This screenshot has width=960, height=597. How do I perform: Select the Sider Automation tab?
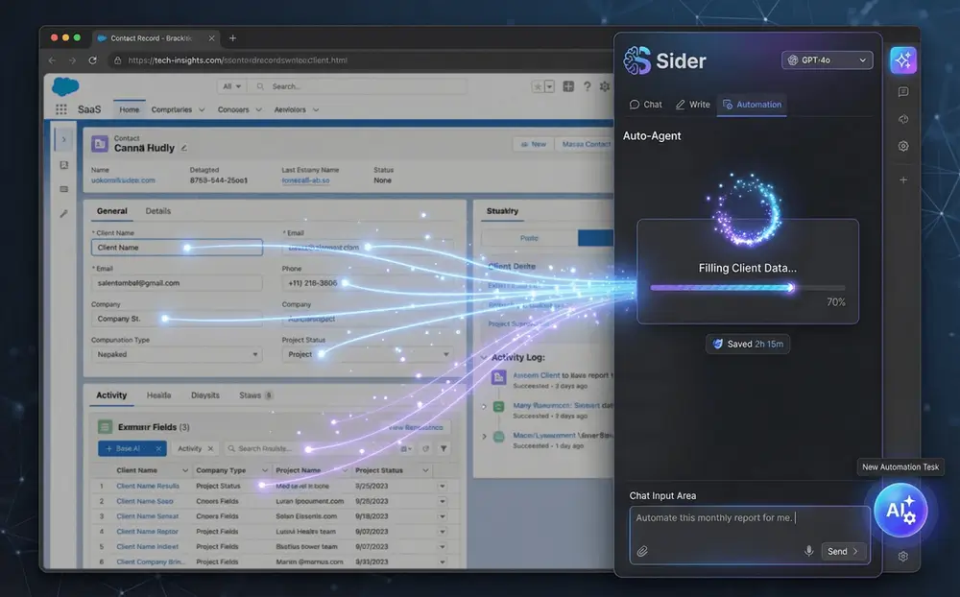pos(752,105)
